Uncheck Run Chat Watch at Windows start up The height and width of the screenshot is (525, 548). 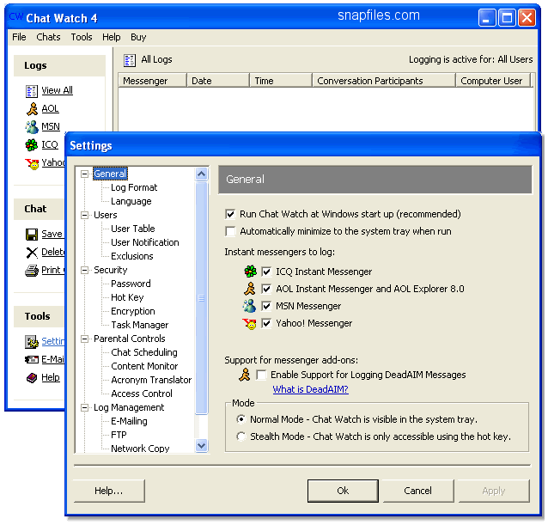tap(230, 214)
